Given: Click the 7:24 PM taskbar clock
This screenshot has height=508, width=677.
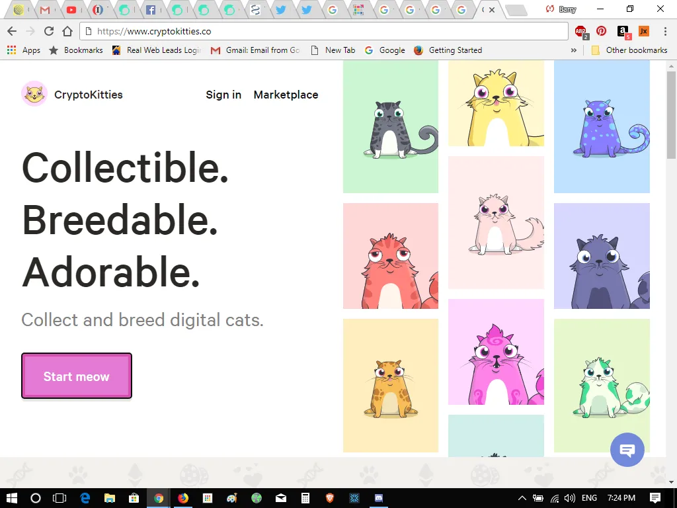Looking at the screenshot, I should click(x=621, y=498).
